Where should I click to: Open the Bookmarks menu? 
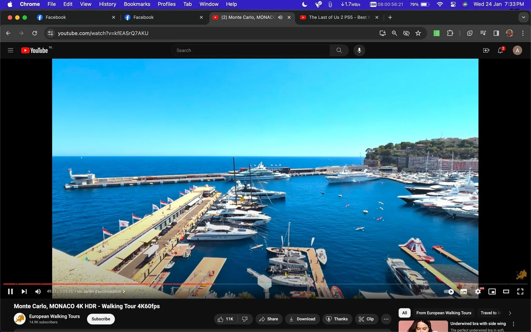(x=137, y=4)
